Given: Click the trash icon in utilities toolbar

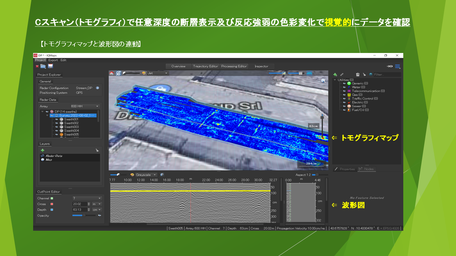Looking at the screenshot, I should [x=358, y=75].
